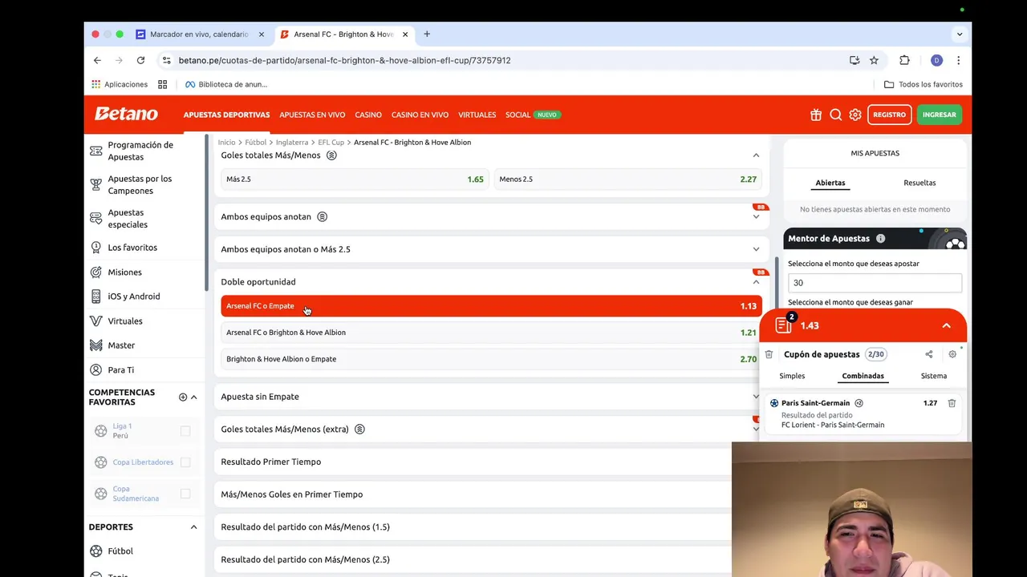Click the stake amount field showing 30
Image resolution: width=1027 pixels, height=577 pixels.
[x=875, y=283]
